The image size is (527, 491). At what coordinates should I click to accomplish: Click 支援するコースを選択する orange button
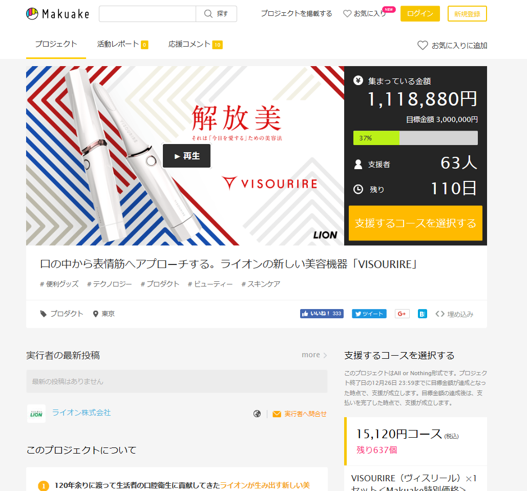[x=415, y=223]
